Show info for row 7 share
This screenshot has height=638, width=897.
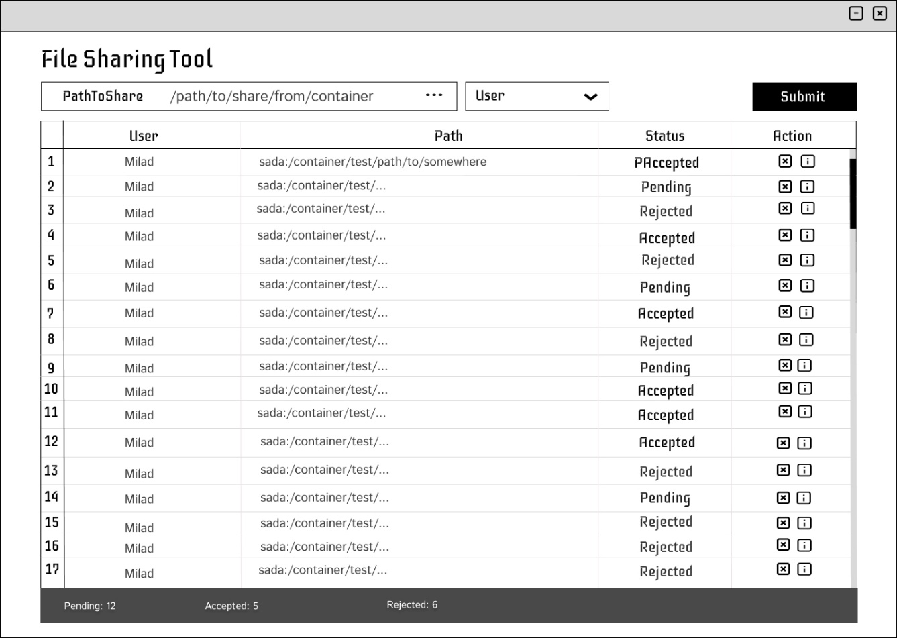tap(806, 312)
